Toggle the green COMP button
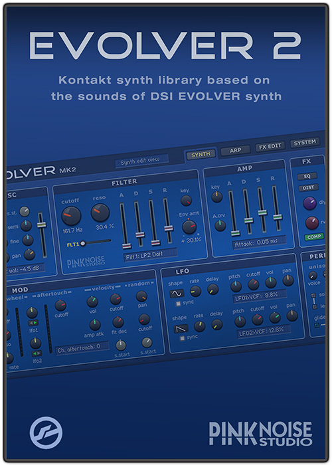The image size is (332, 465). point(314,237)
